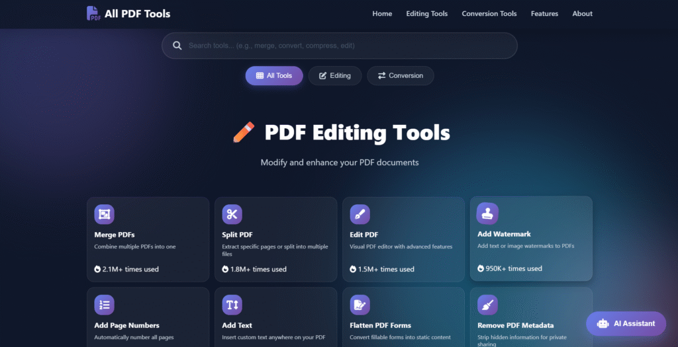Screen dimensions: 678x347
Task: Open Editing Tools in the top menu
Action: 426,14
